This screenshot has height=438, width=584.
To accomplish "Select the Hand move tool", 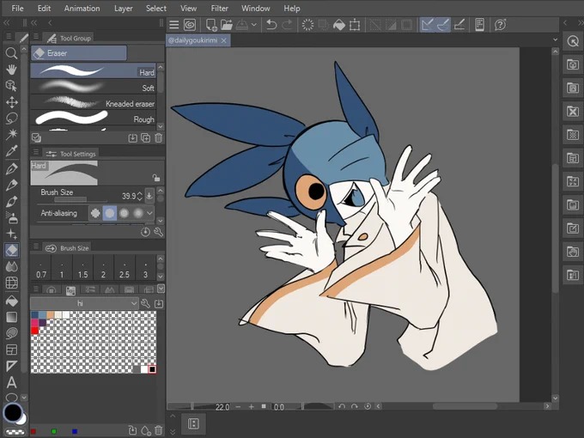I will tap(11, 70).
